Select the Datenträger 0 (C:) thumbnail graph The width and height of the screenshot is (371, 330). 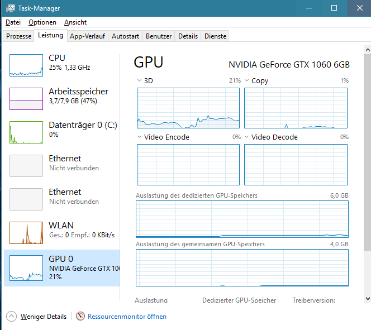pyautogui.click(x=26, y=132)
